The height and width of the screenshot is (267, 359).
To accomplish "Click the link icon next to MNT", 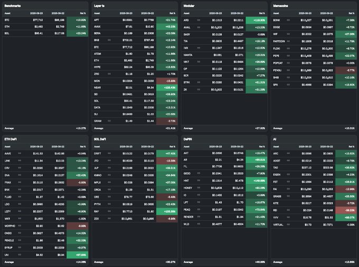I will pos(199,62).
